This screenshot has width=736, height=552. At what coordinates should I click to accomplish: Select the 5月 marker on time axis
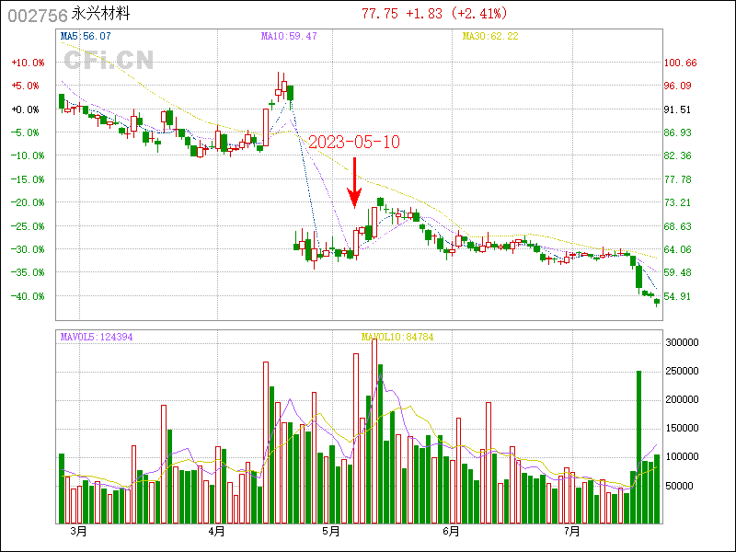(331, 532)
